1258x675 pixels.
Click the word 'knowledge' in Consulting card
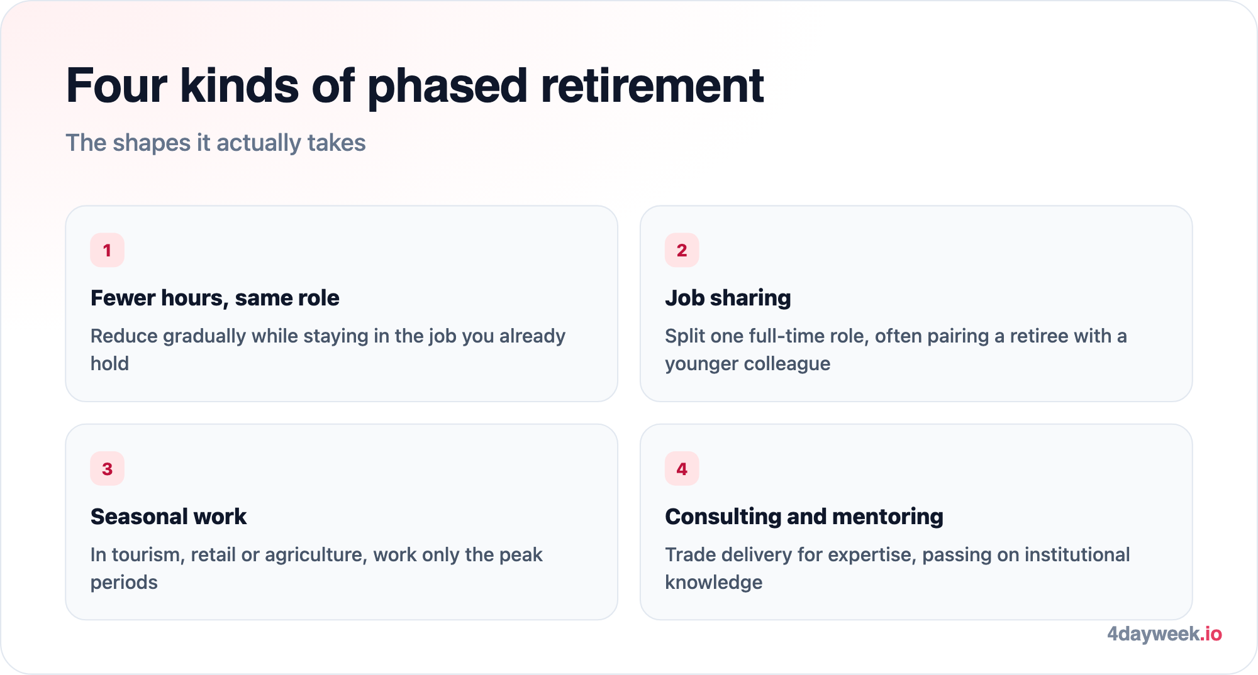click(713, 583)
